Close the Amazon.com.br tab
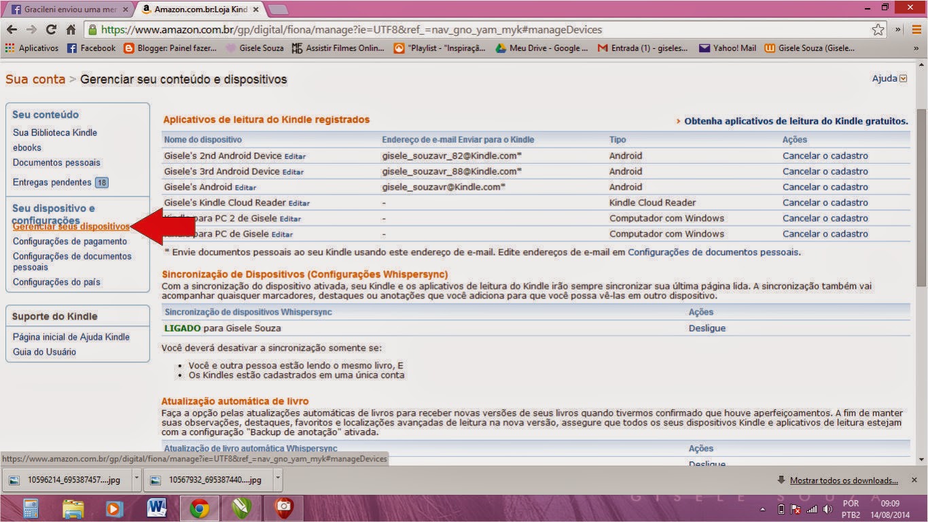 [254, 10]
